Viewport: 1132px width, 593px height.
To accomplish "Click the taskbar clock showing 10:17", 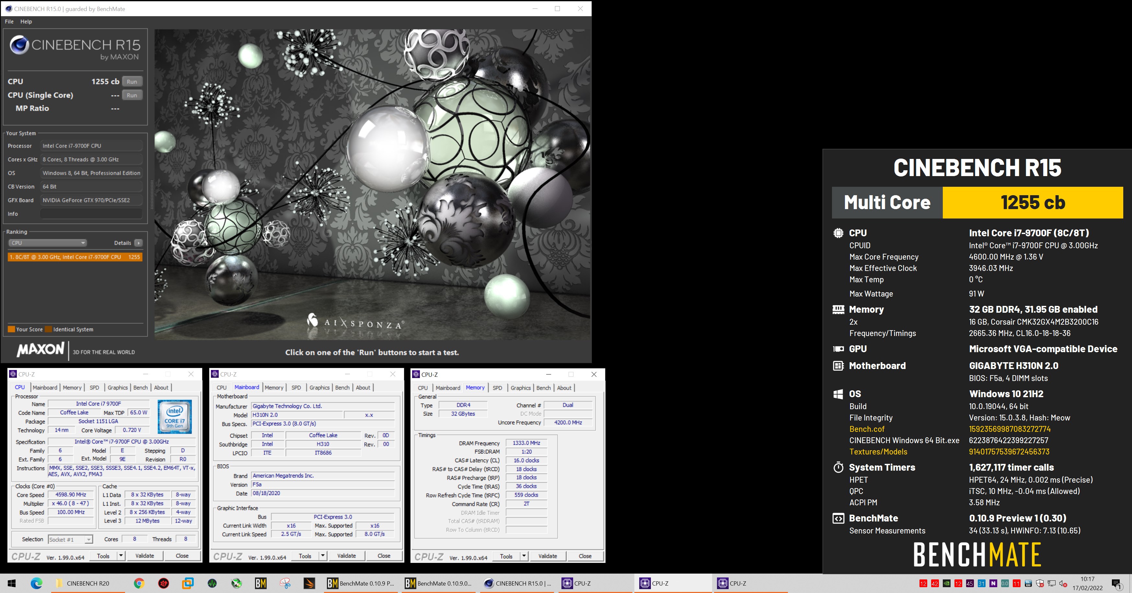I will pyautogui.click(x=1087, y=583).
